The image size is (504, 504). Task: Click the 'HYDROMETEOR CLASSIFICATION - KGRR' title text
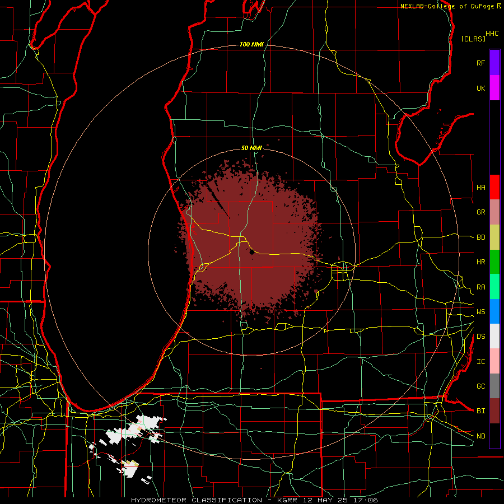(214, 500)
